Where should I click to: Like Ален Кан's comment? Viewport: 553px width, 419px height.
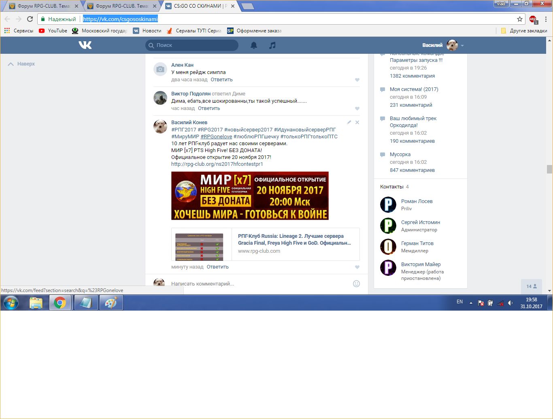click(357, 80)
